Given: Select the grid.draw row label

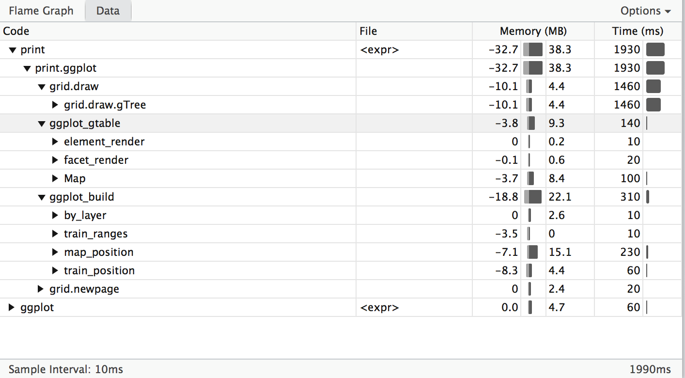Looking at the screenshot, I should tap(74, 87).
